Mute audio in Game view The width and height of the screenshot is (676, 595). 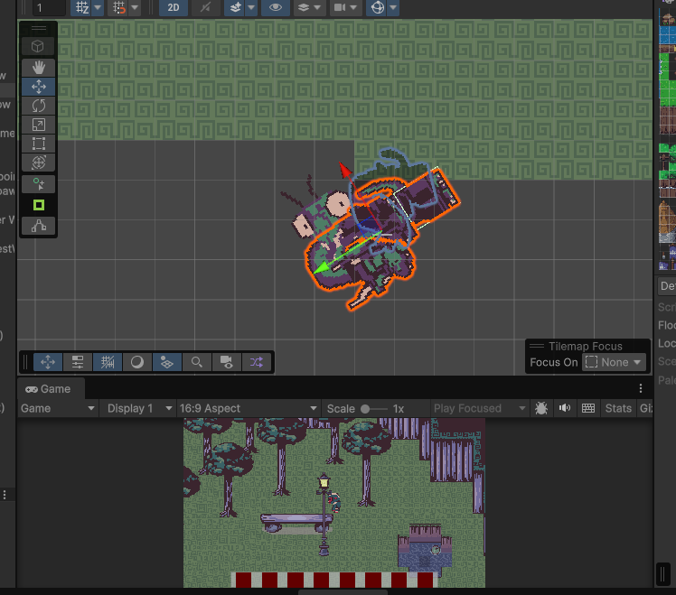tap(564, 408)
